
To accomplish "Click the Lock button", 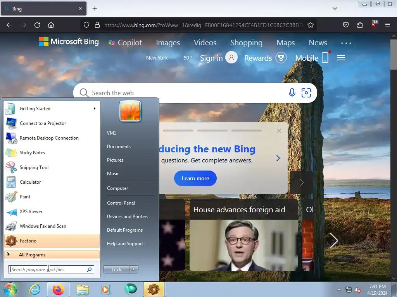I will [116, 270].
